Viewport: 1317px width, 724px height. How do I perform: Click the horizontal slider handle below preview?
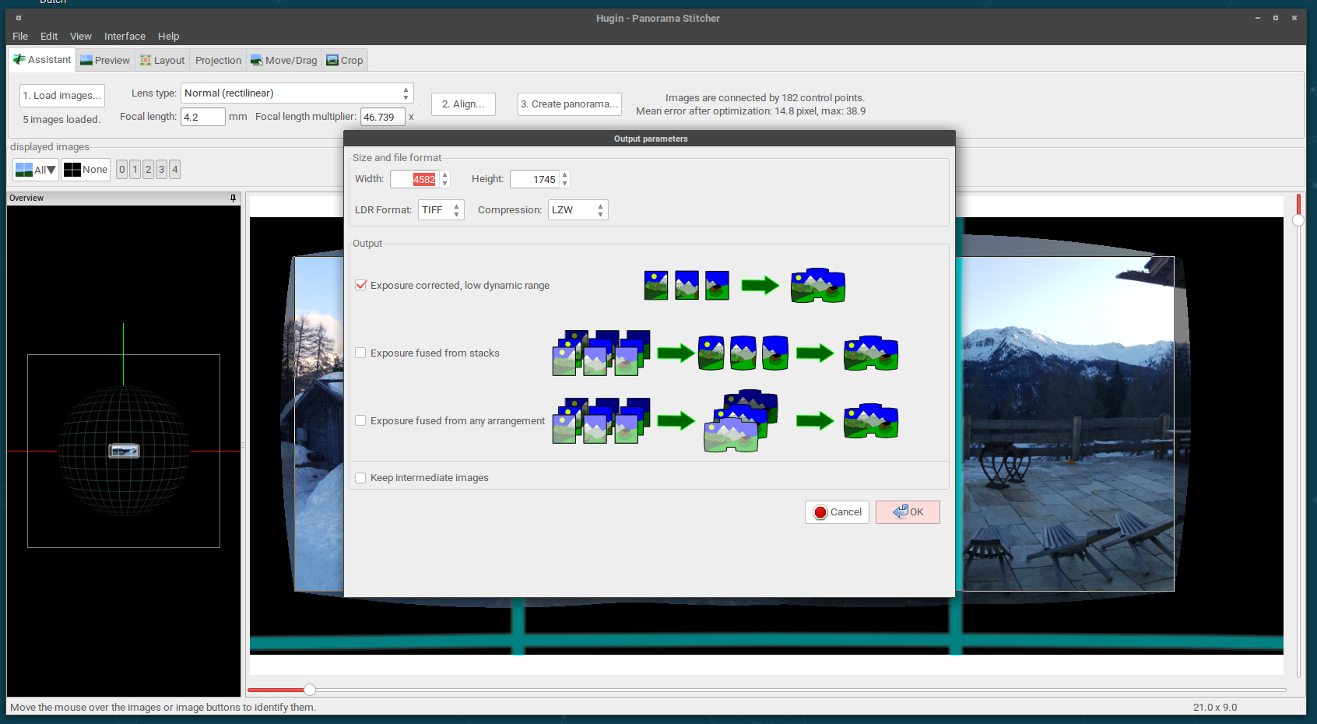(x=310, y=690)
